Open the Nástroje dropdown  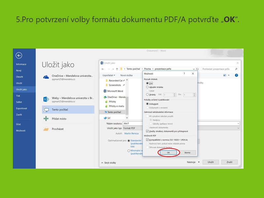click(192, 162)
